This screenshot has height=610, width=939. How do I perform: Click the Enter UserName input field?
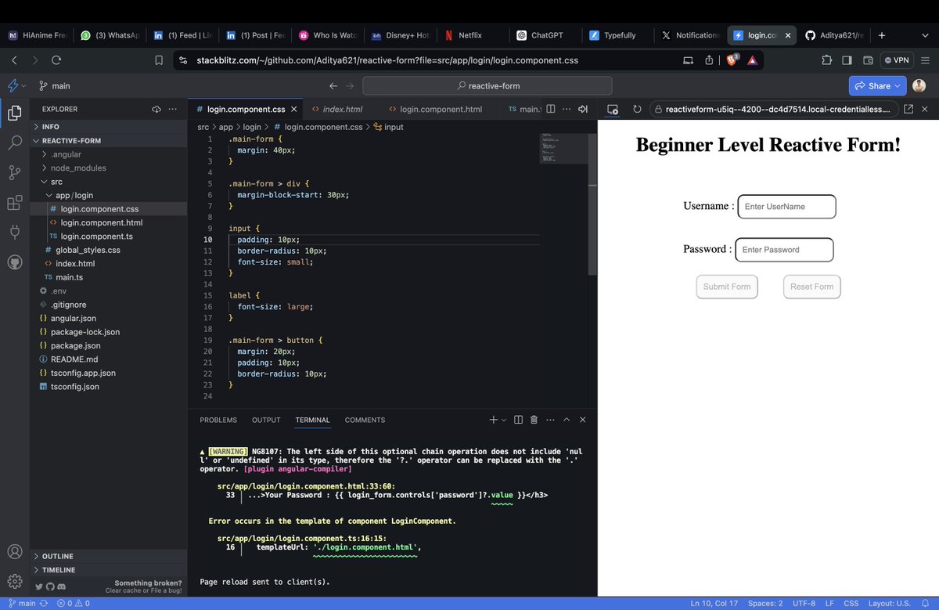coord(786,207)
